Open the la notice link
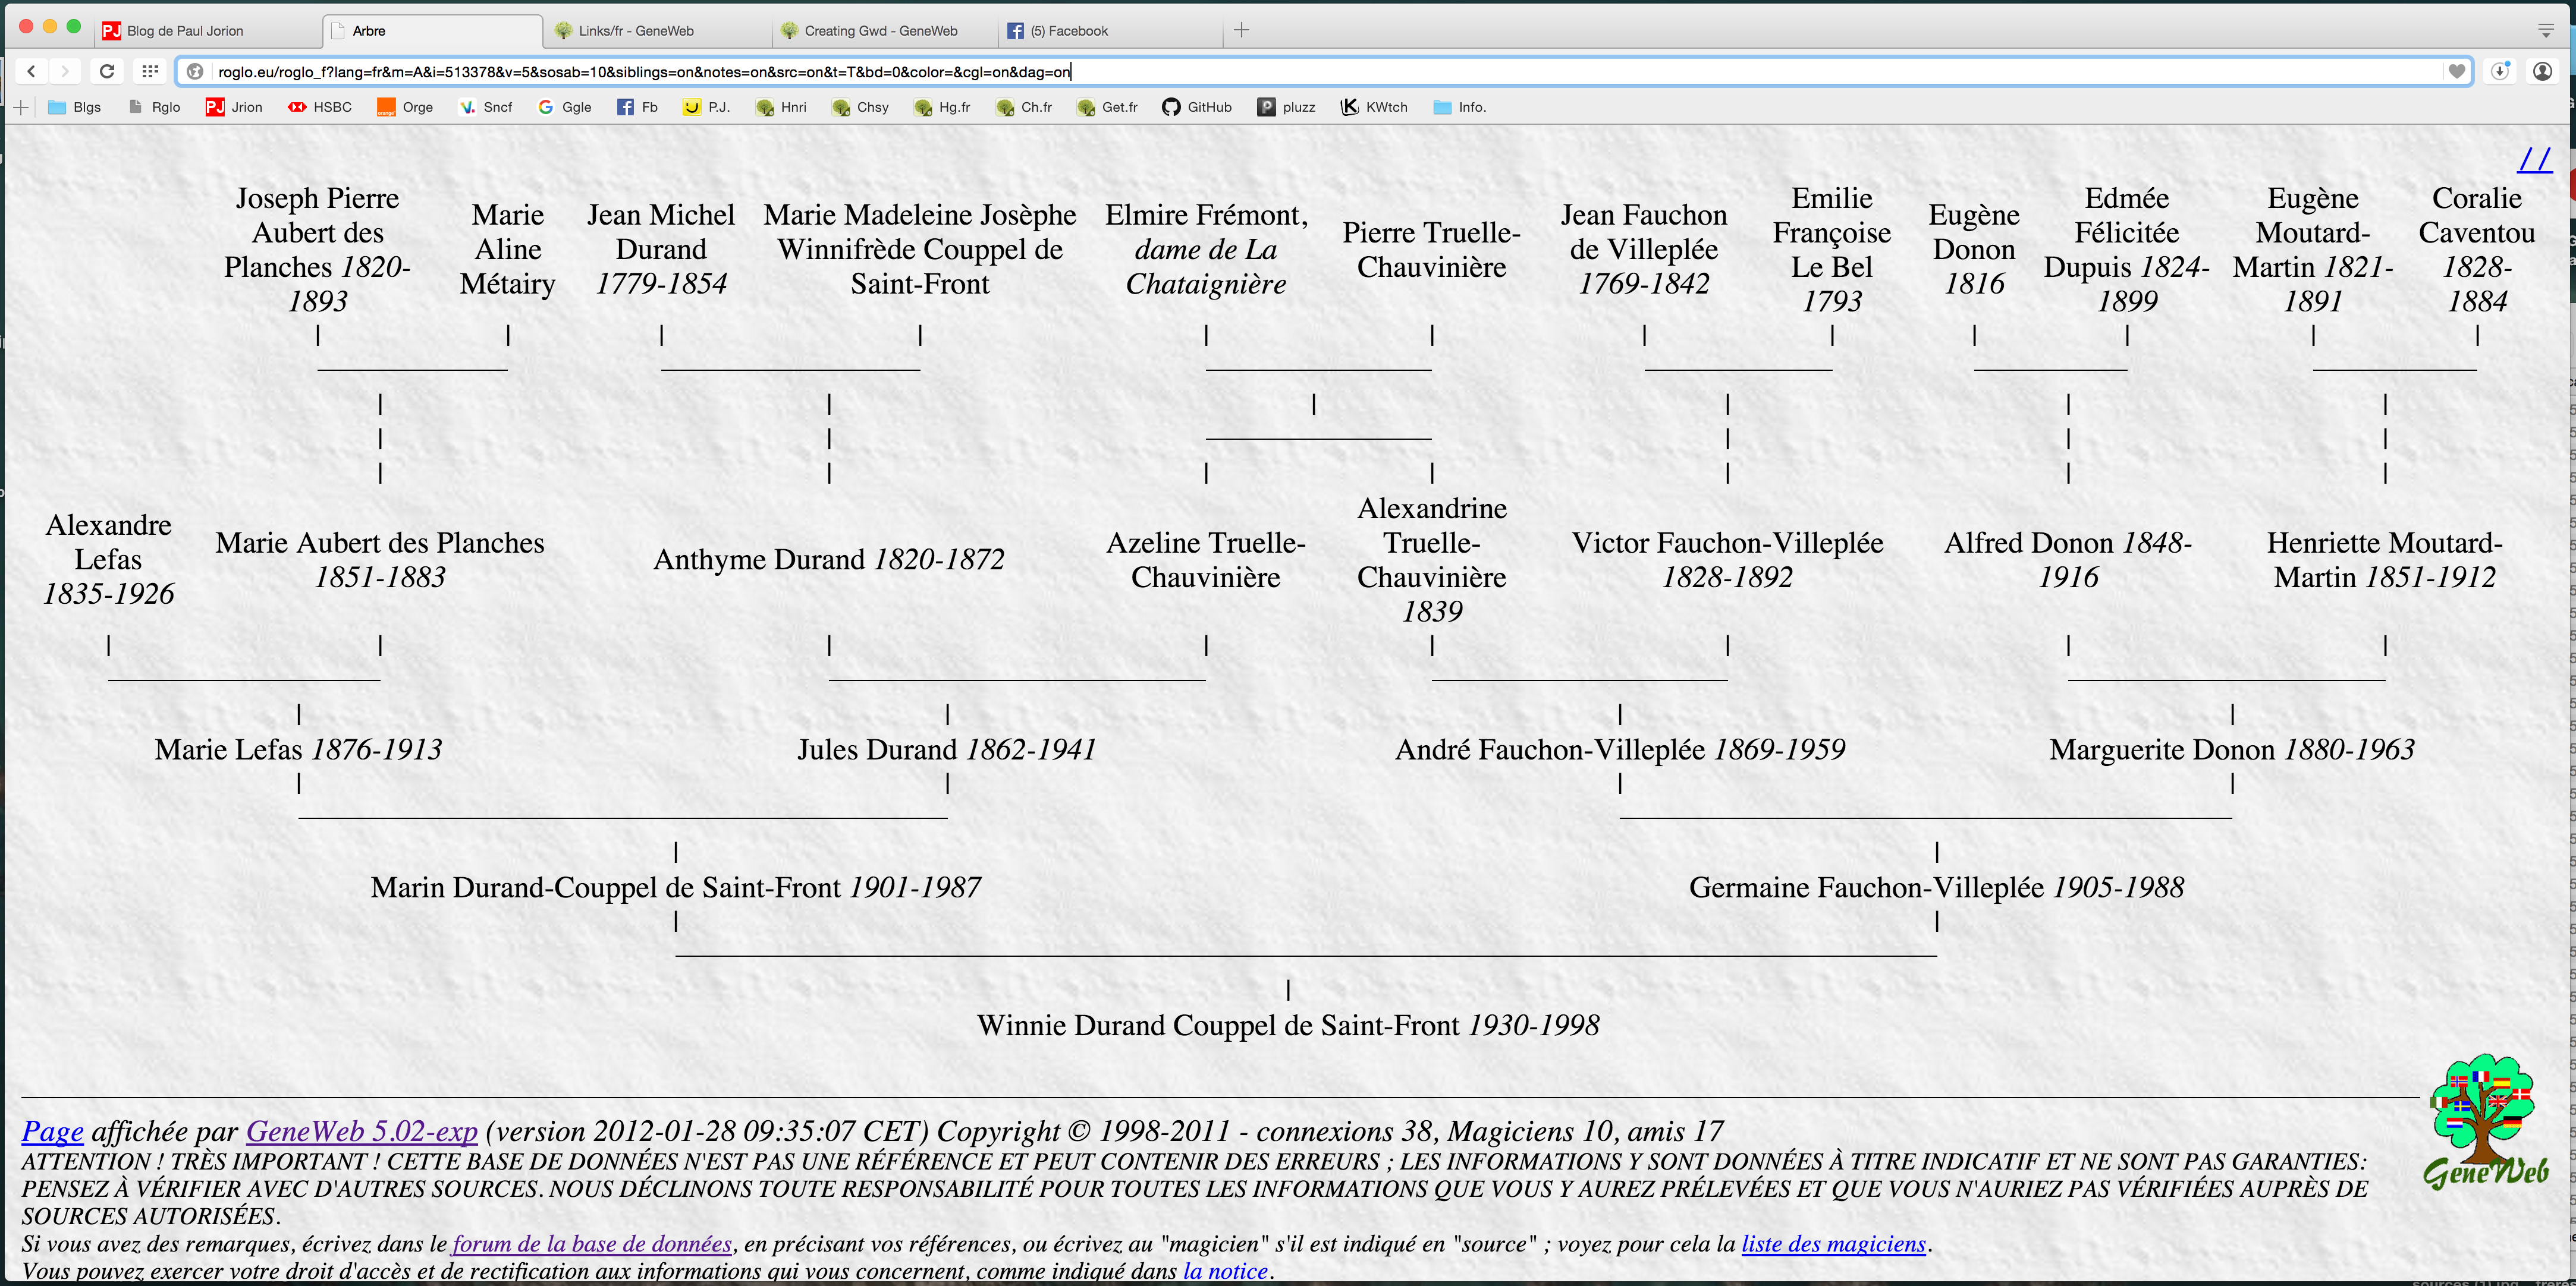Image resolution: width=2576 pixels, height=1286 pixels. [x=1226, y=1271]
